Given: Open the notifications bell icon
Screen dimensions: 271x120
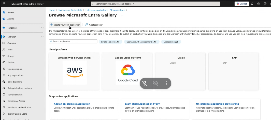Looking at the screenshot, I should tap(252, 4).
